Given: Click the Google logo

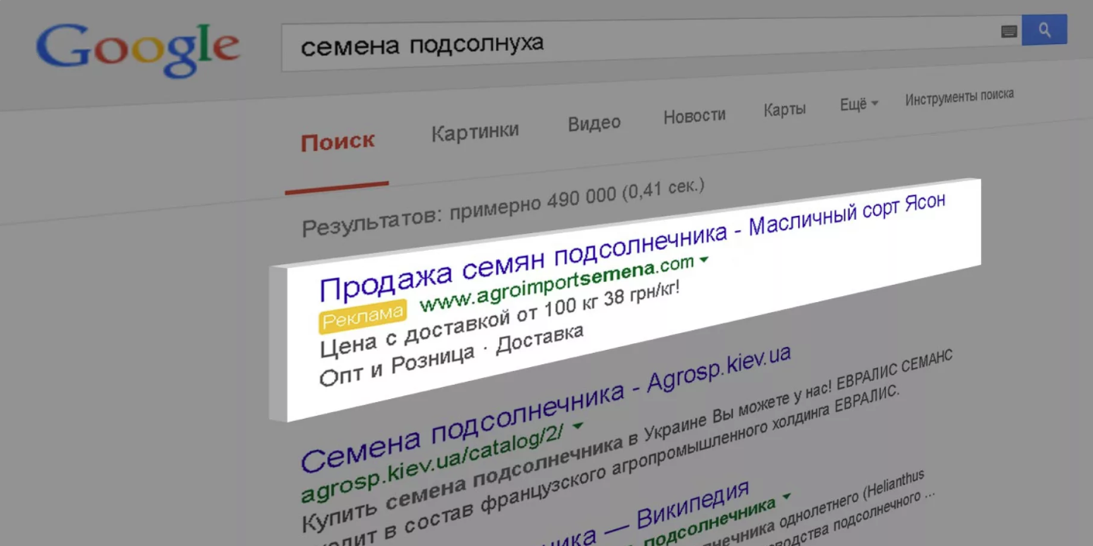Looking at the screenshot, I should point(138,50).
